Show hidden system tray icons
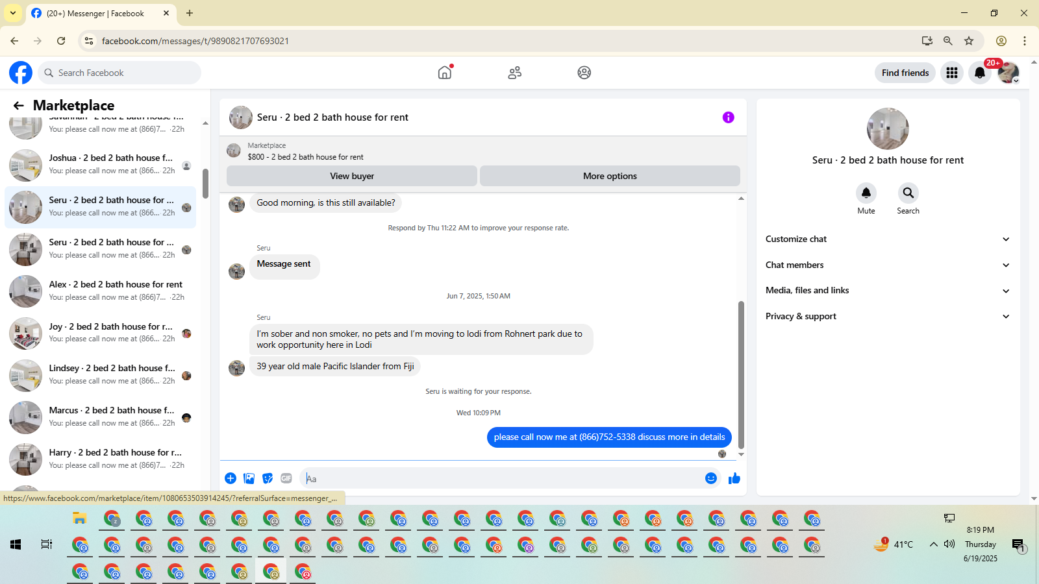 [x=933, y=544]
